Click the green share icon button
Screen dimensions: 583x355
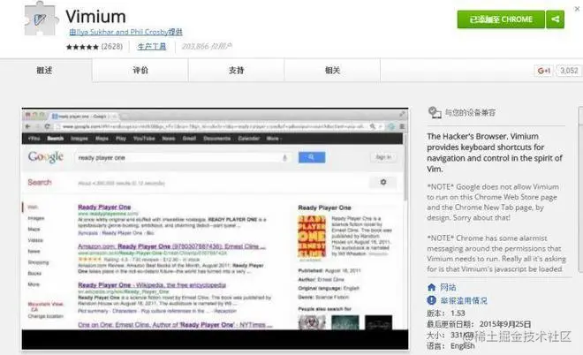point(555,19)
